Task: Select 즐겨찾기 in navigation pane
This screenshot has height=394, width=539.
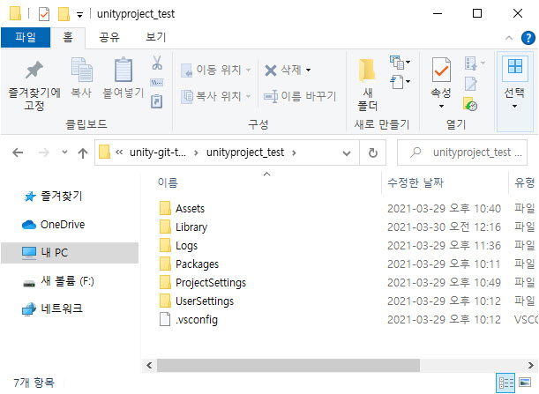Action: pyautogui.click(x=62, y=197)
